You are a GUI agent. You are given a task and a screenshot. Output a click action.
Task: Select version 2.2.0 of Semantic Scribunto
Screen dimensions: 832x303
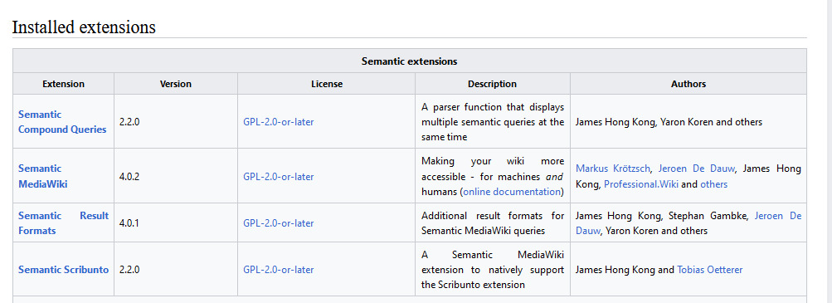(x=129, y=270)
